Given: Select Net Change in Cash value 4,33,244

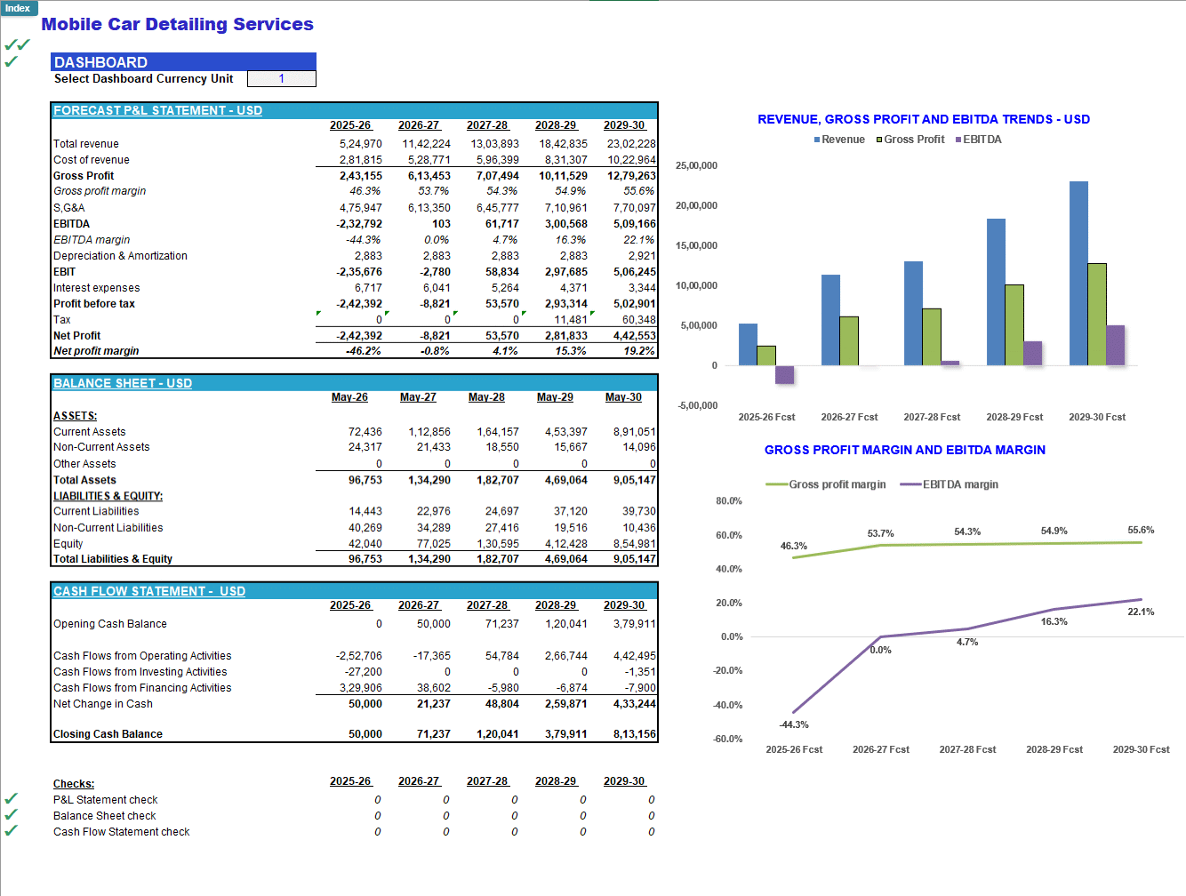Looking at the screenshot, I should (634, 703).
